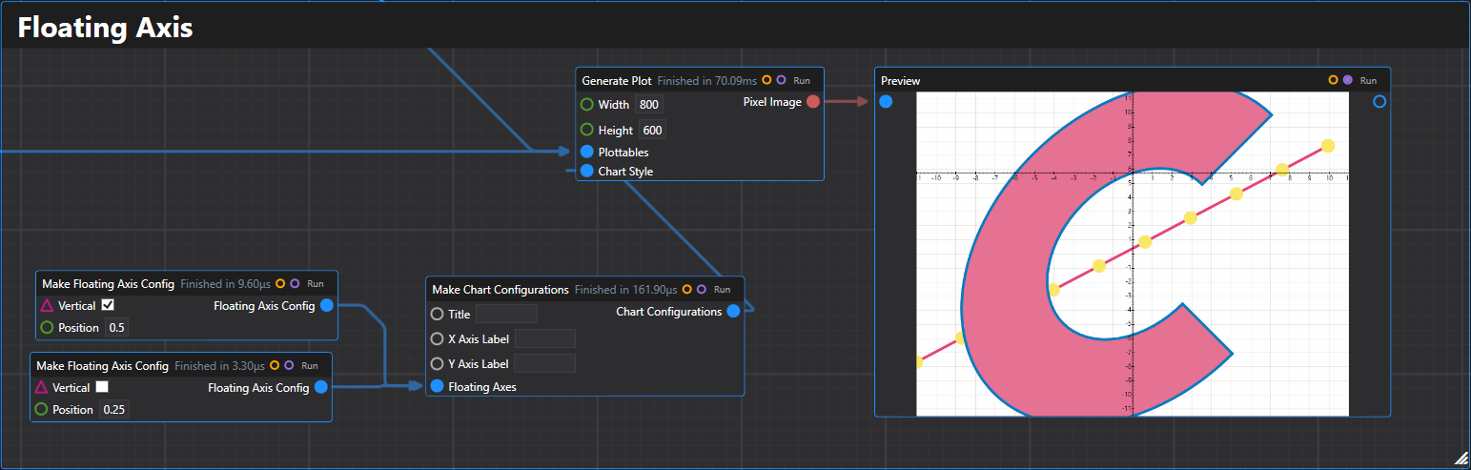The image size is (1471, 470).
Task: Run the node finished in 9.60µs
Action: pyautogui.click(x=316, y=284)
